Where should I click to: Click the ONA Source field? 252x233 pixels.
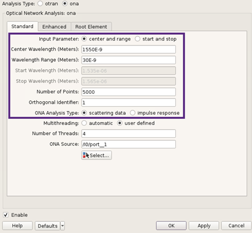pos(129,144)
